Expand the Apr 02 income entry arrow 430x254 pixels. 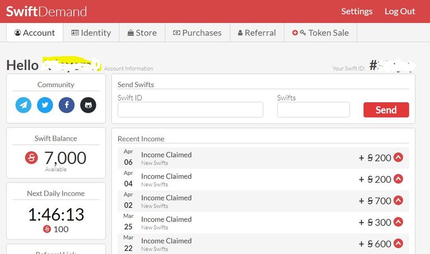pos(398,200)
